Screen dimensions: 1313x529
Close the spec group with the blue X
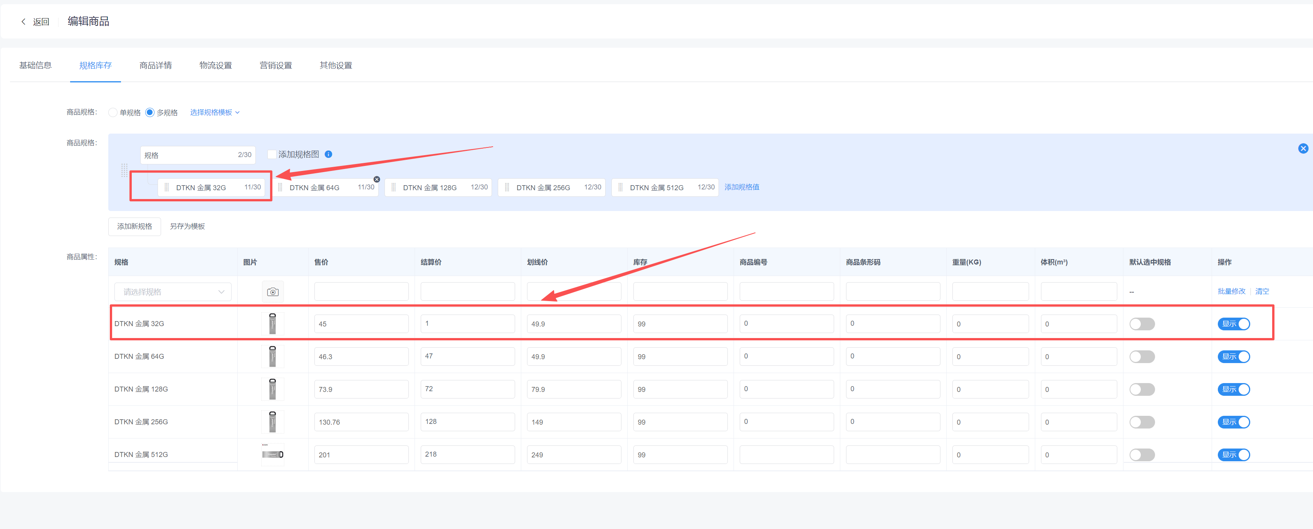point(1303,149)
